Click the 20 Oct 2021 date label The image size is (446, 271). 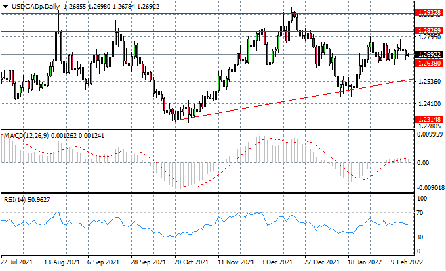(191, 262)
